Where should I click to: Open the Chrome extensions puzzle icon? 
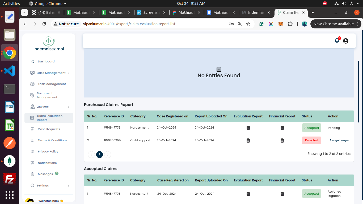[290, 24]
